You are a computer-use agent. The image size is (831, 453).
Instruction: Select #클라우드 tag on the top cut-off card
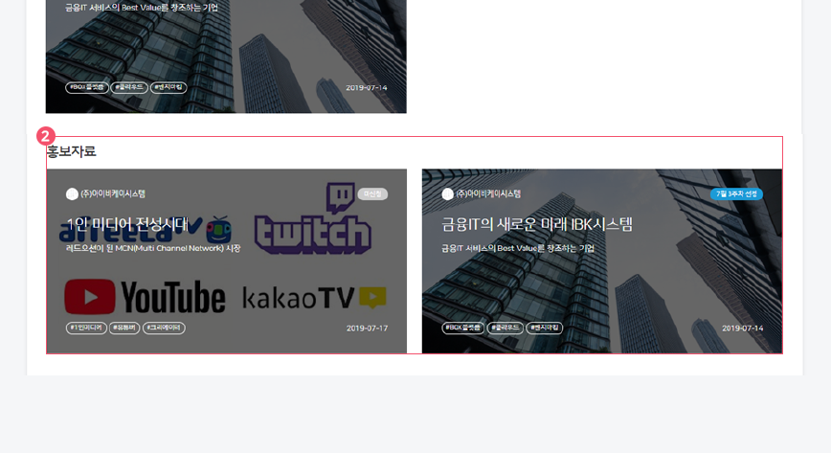tap(129, 87)
